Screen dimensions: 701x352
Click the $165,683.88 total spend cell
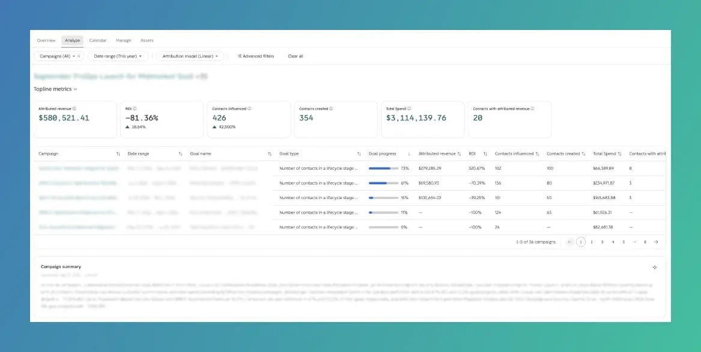[x=604, y=198]
